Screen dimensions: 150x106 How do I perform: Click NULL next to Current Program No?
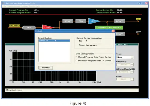coord(36,10)
